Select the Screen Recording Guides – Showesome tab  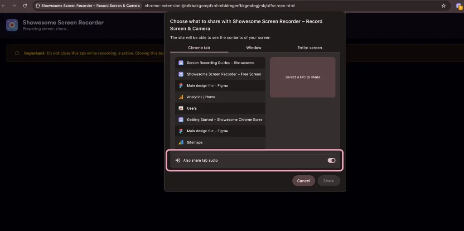coord(220,63)
